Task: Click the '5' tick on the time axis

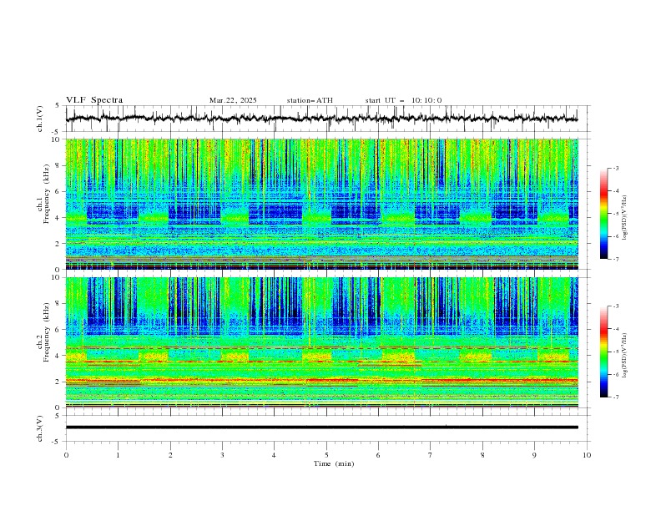Action: pos(326,455)
